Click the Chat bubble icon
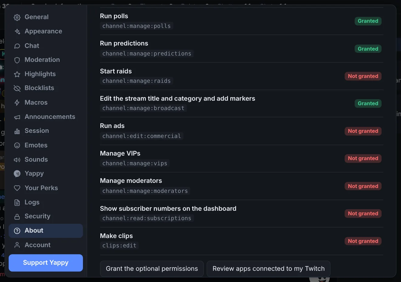Image resolution: width=401 pixels, height=282 pixels. 17,46
